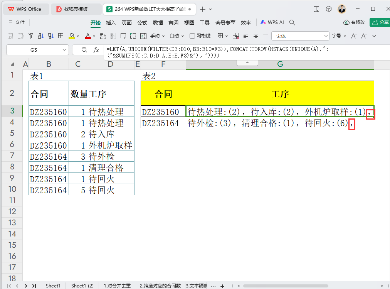Sort ascending with the A-Z icon

point(41,36)
